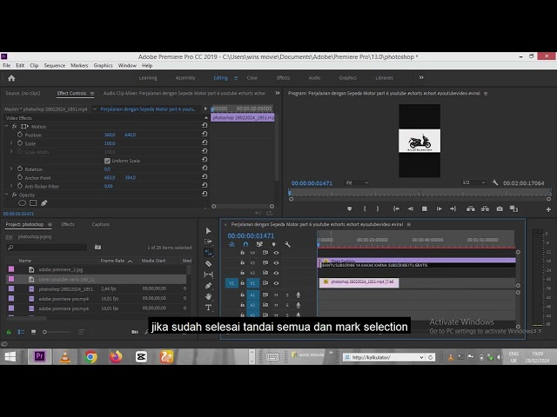Toggle V3 track output eye
The width and height of the screenshot is (557, 417).
click(276, 262)
